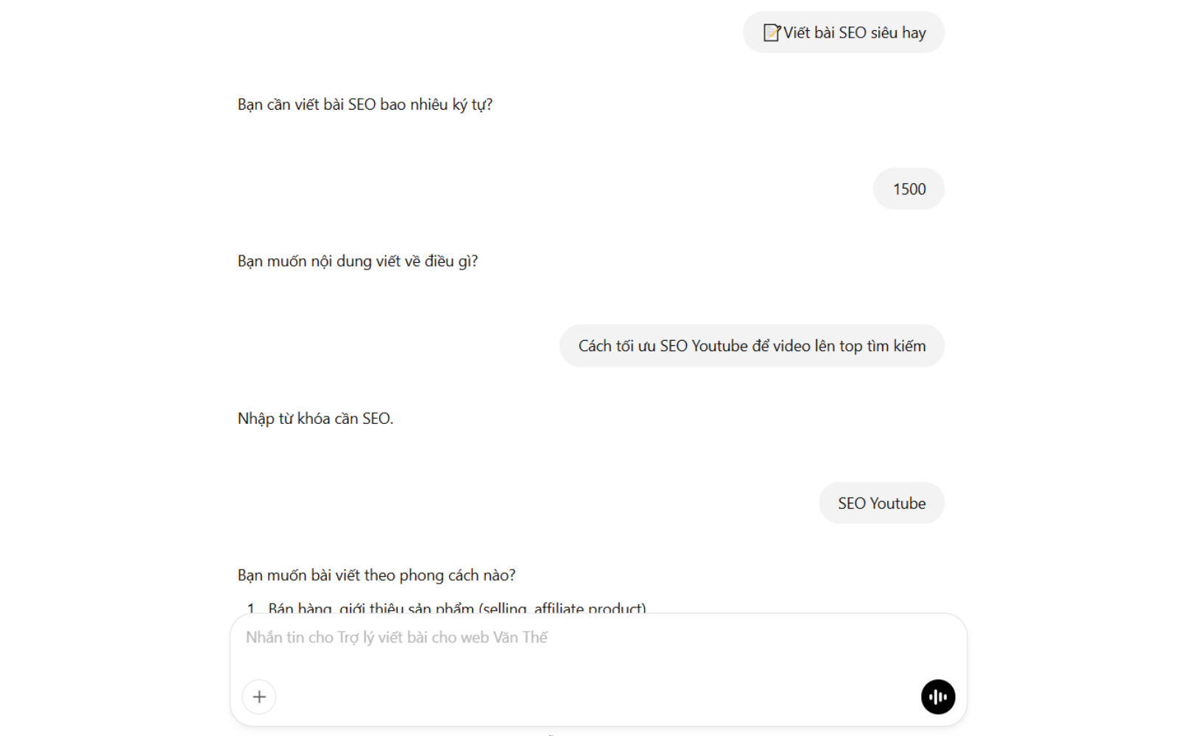The image size is (1178, 736).
Task: Click the 'Cách tối ưu SEO Youtube' message bubble
Action: [x=752, y=346]
